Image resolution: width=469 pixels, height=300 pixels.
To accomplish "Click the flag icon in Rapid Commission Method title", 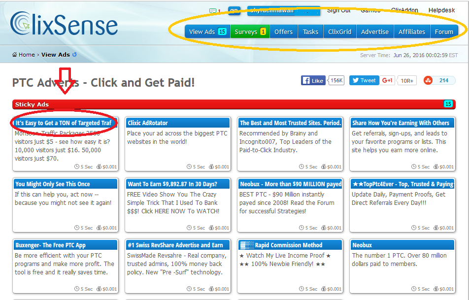I will [247, 245].
